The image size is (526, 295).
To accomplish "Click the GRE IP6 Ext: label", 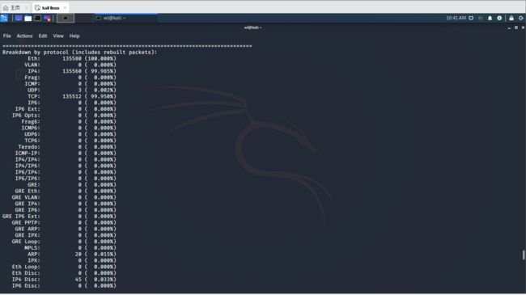I will coord(21,217).
